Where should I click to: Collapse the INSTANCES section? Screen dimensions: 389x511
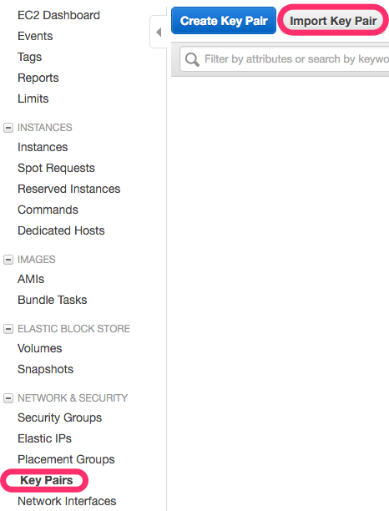8,128
